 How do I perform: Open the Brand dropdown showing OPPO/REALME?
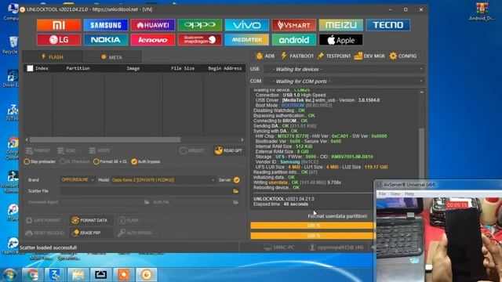click(78, 180)
